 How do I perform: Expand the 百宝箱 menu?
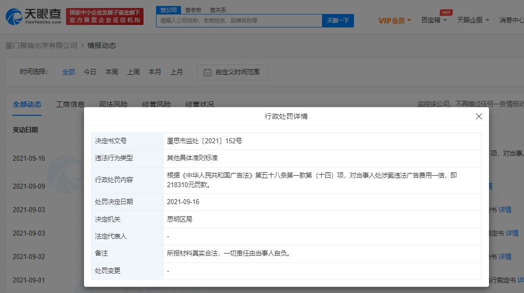[433, 20]
